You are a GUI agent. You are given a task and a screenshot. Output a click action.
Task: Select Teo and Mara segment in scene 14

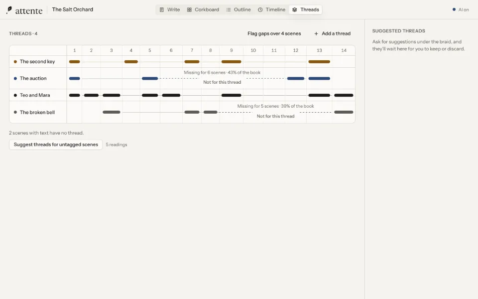coord(344,95)
